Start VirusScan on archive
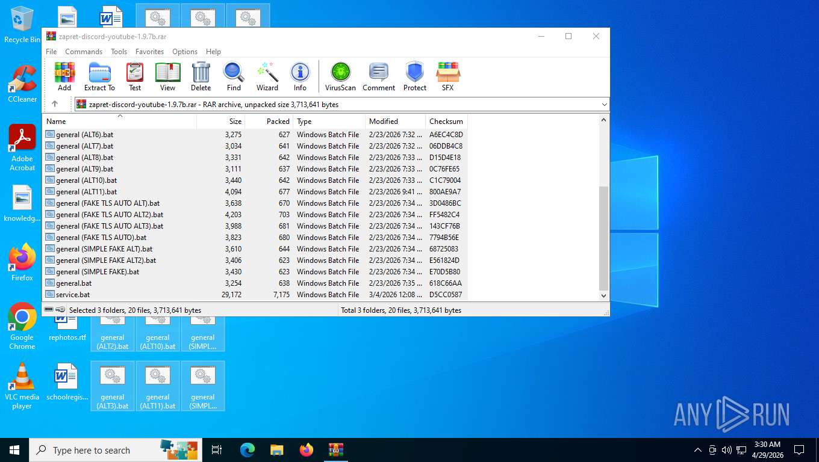The image size is (819, 462). coord(340,76)
